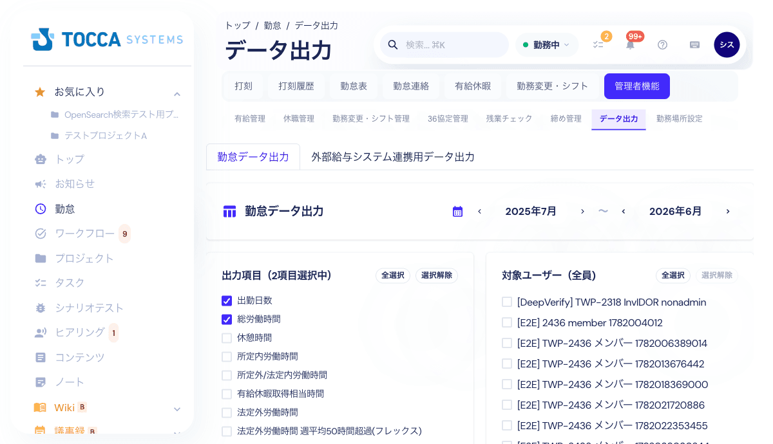Check the 有給休暇取得相当時間 checkbox

[x=227, y=394]
